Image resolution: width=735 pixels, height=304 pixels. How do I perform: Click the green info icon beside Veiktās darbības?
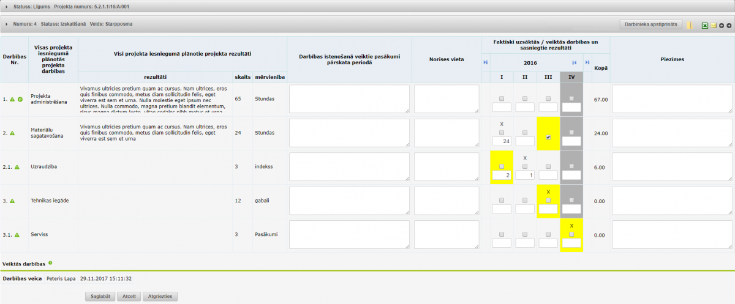tap(50, 263)
